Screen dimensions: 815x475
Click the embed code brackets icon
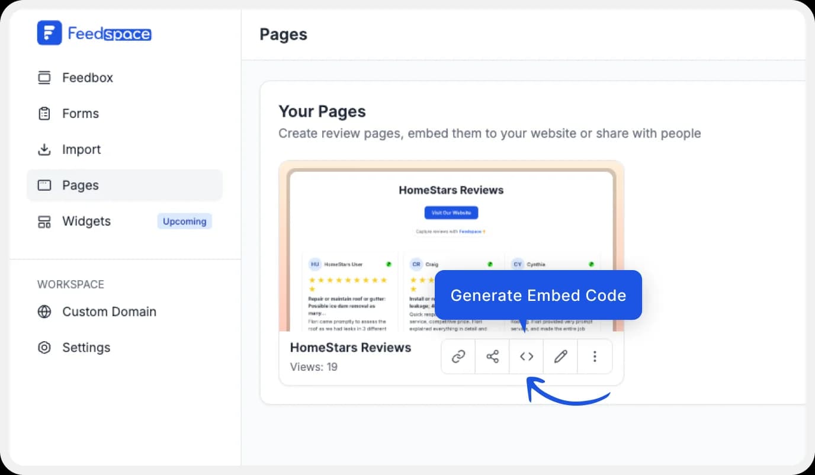pyautogui.click(x=527, y=357)
